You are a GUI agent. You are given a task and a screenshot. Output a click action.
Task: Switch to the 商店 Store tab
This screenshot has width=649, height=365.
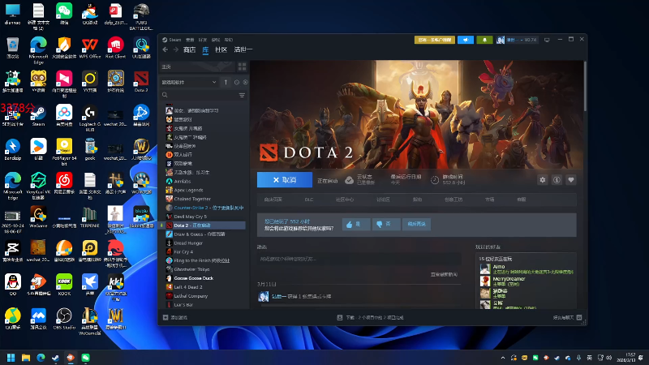(190, 49)
